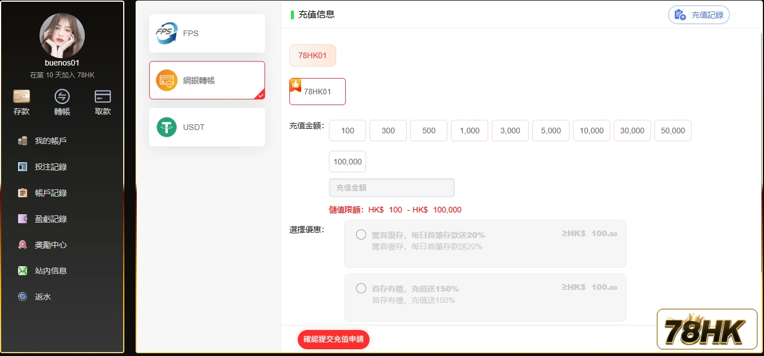
Task: Choose 30,000 recharge amount
Action: click(x=632, y=131)
